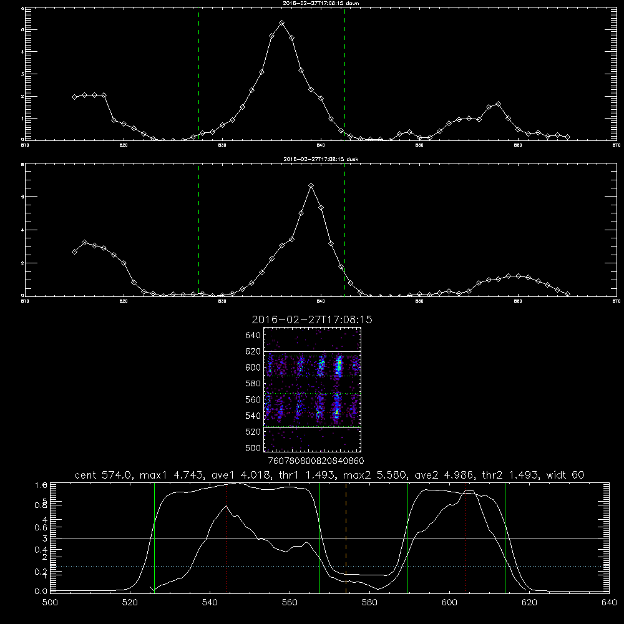Click the peak diamond marker of the dusk curve
624x624 pixels.
[311, 186]
